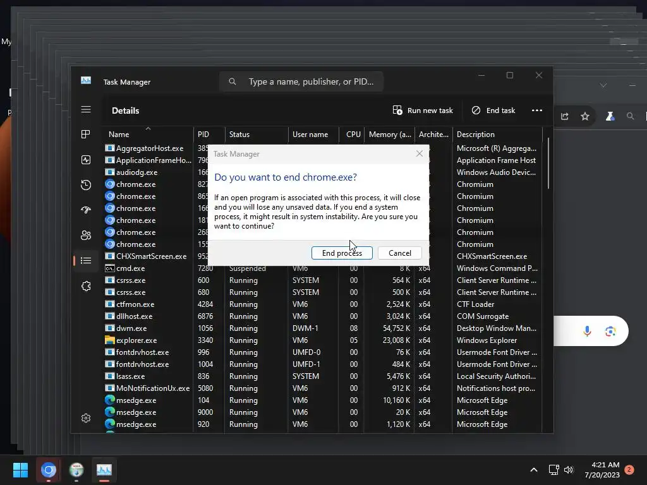Select the cmd.exe process
Viewport: 647px width, 485px height.
(x=322, y=268)
